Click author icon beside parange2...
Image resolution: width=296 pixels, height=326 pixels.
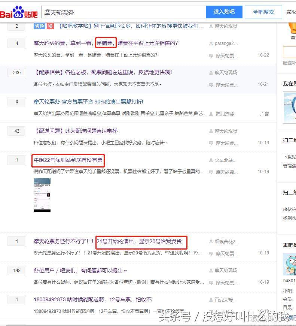click(x=211, y=43)
